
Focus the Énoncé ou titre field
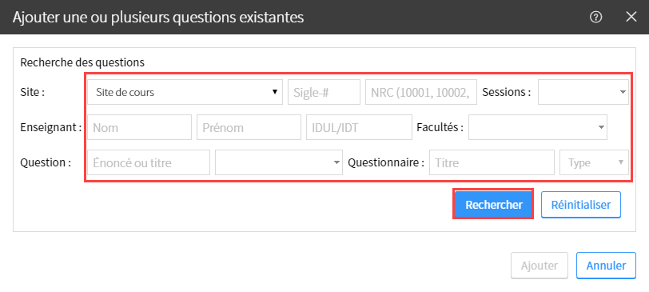coord(149,162)
